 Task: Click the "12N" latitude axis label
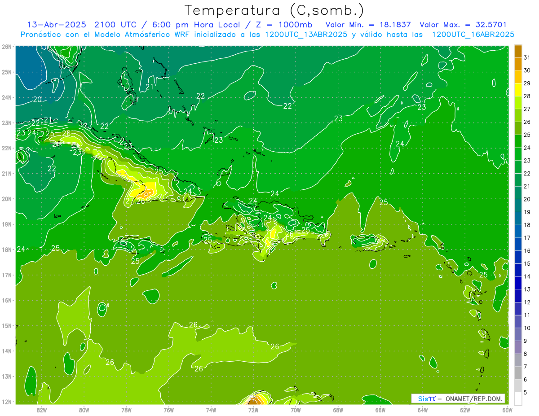click(6, 402)
